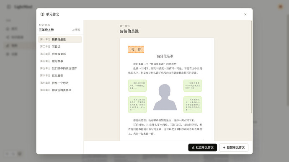
Task: Choose 第六单元 这儿真美
Action: [60, 76]
